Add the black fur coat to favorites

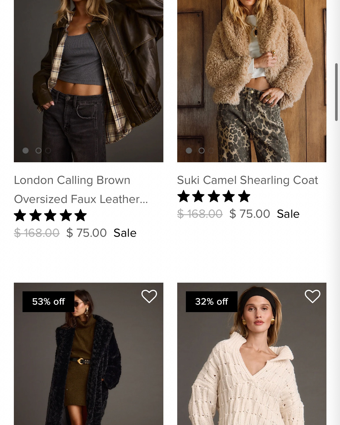point(149,296)
